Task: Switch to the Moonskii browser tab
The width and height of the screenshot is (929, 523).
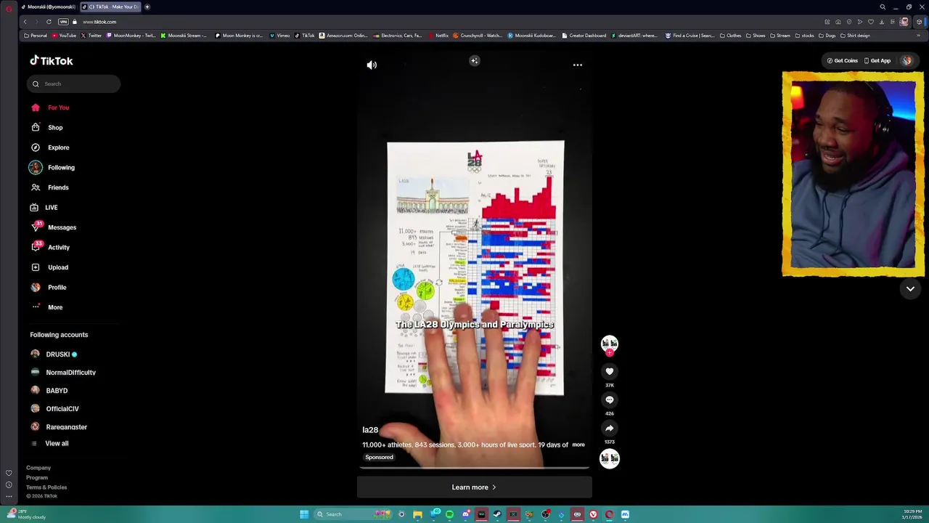Action: [48, 7]
